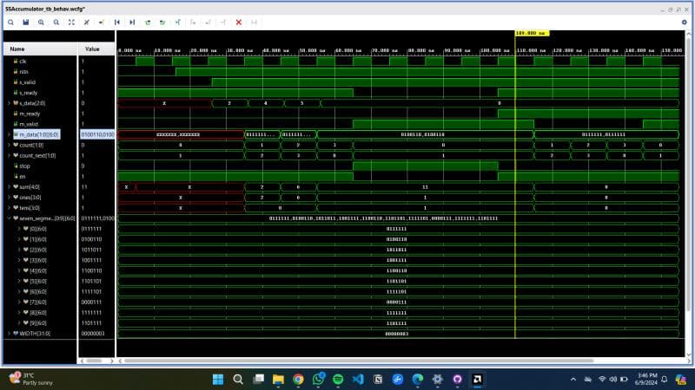Click the Add Marker toolbar icon

178,23
